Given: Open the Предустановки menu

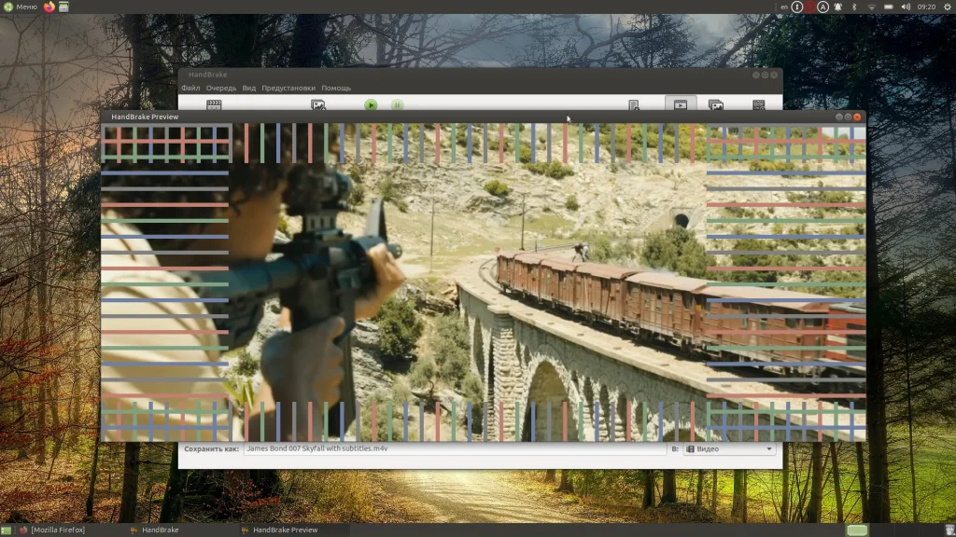Looking at the screenshot, I should click(288, 89).
